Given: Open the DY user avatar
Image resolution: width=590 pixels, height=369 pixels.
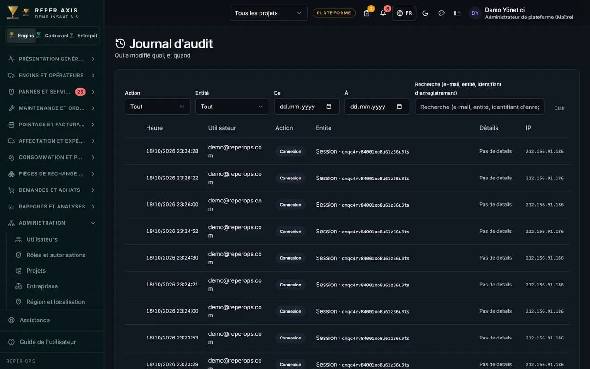Looking at the screenshot, I should 475,13.
